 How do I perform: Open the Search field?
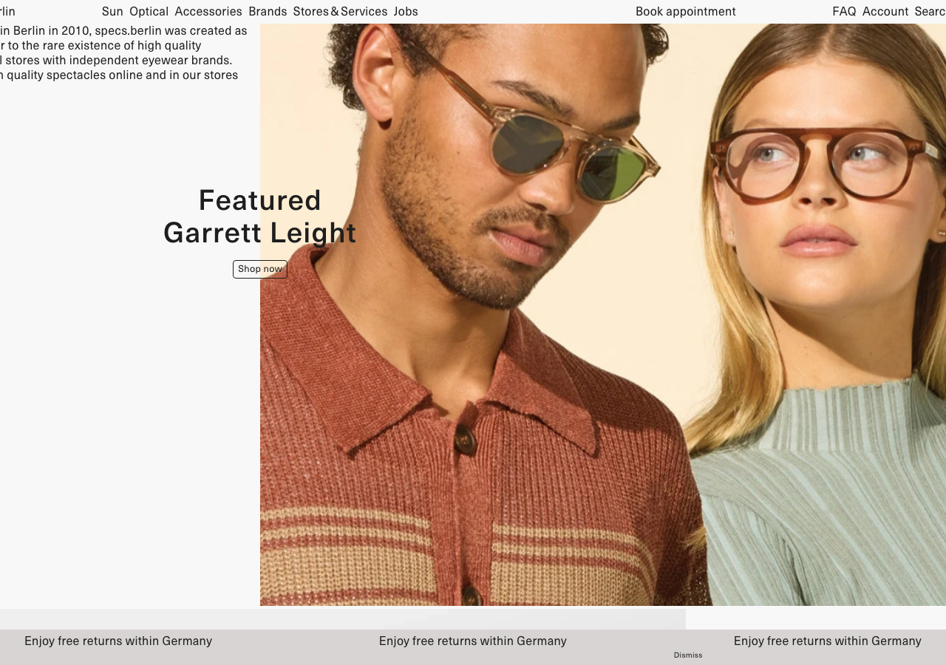[x=930, y=12]
